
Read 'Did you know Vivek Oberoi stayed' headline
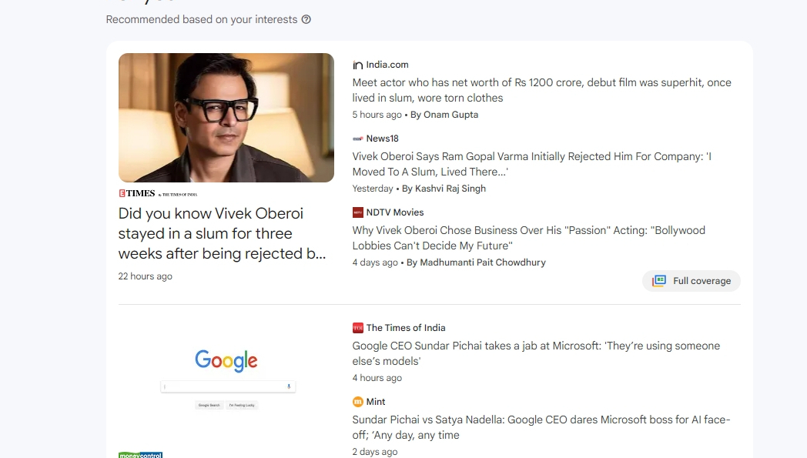(x=222, y=234)
